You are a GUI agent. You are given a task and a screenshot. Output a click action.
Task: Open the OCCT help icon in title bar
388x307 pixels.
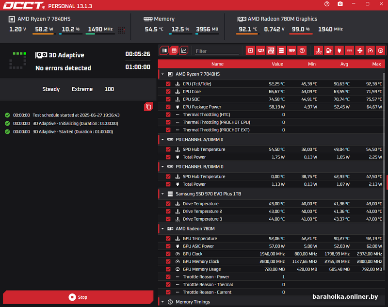[x=326, y=4]
